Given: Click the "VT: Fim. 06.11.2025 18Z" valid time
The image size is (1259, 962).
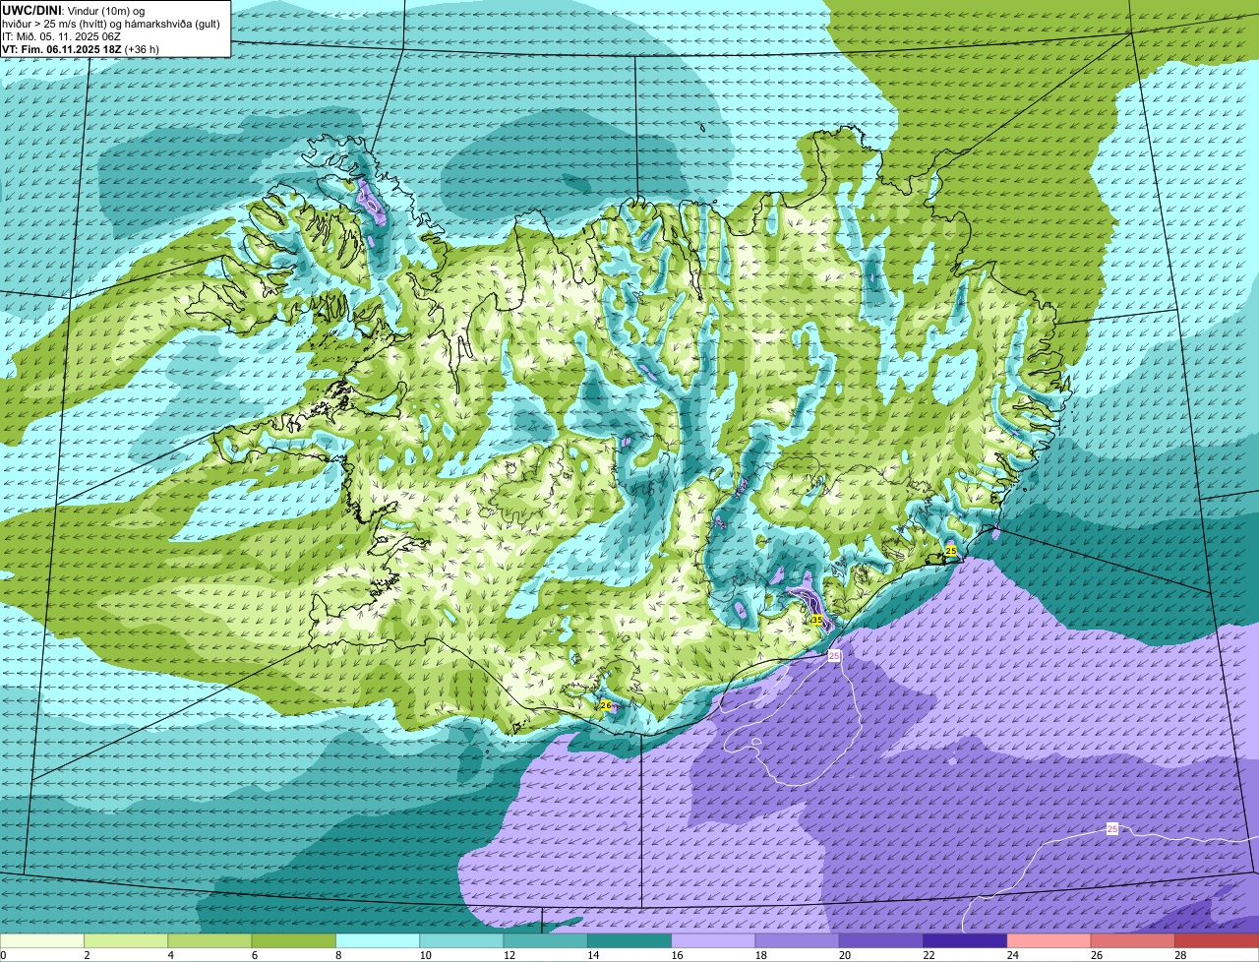Looking at the screenshot, I should (x=62, y=49).
